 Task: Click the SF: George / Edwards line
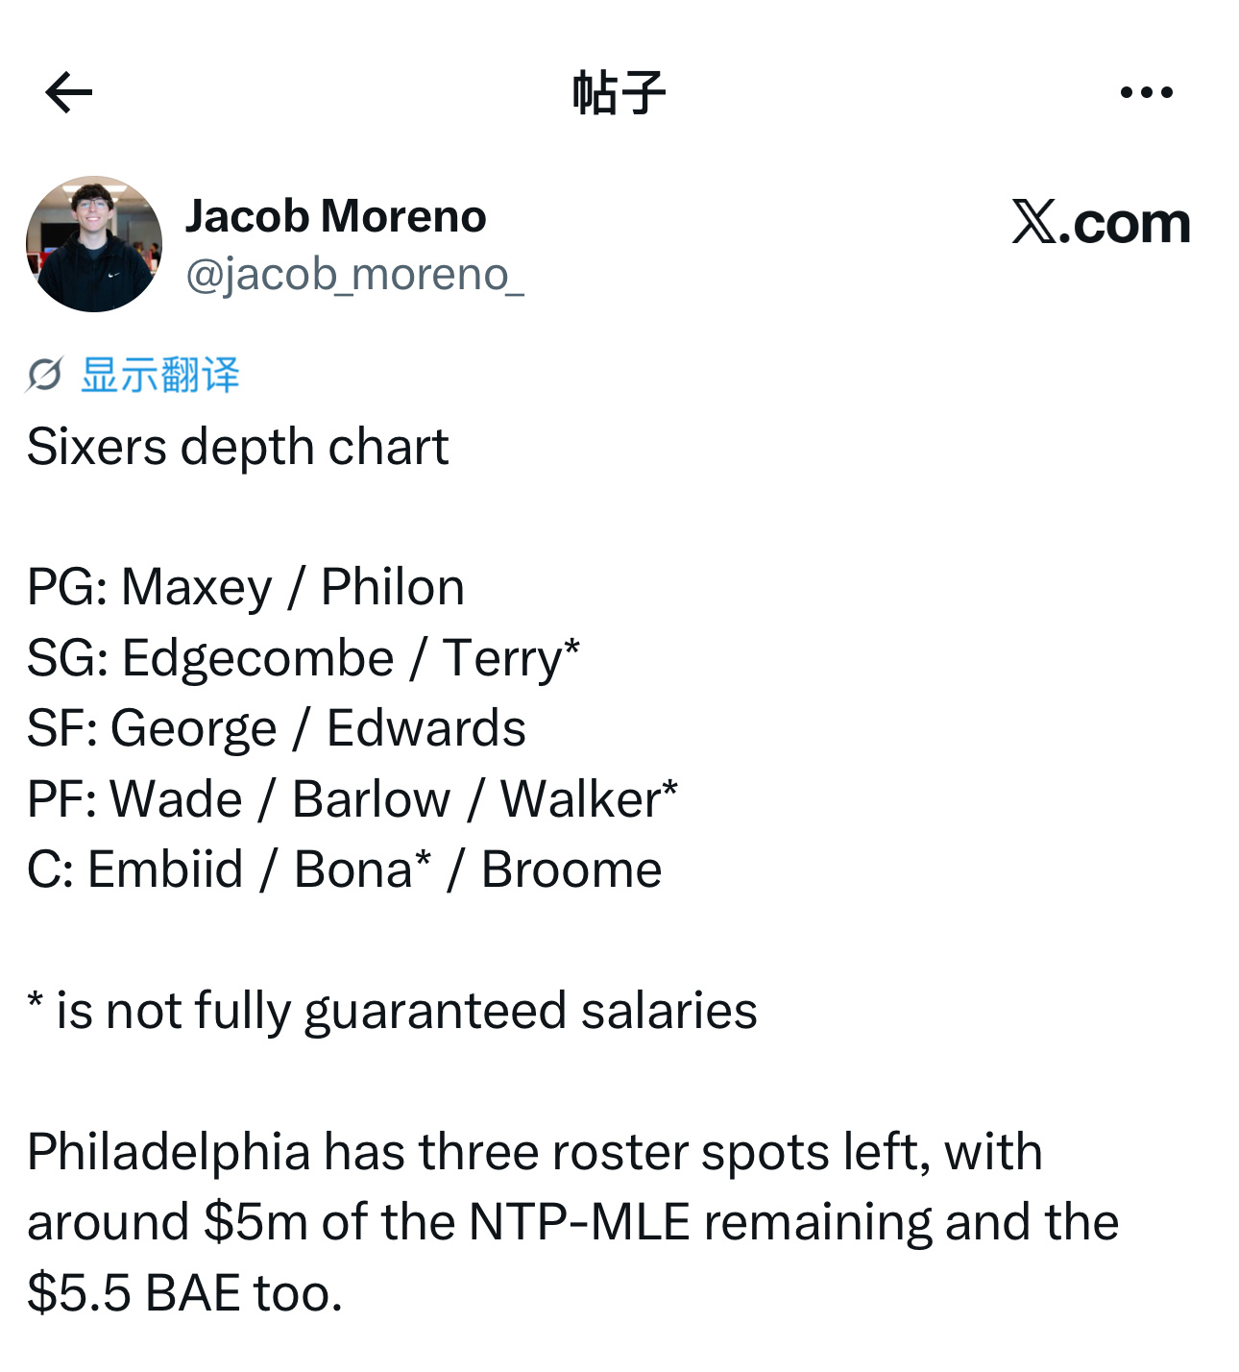(x=277, y=728)
